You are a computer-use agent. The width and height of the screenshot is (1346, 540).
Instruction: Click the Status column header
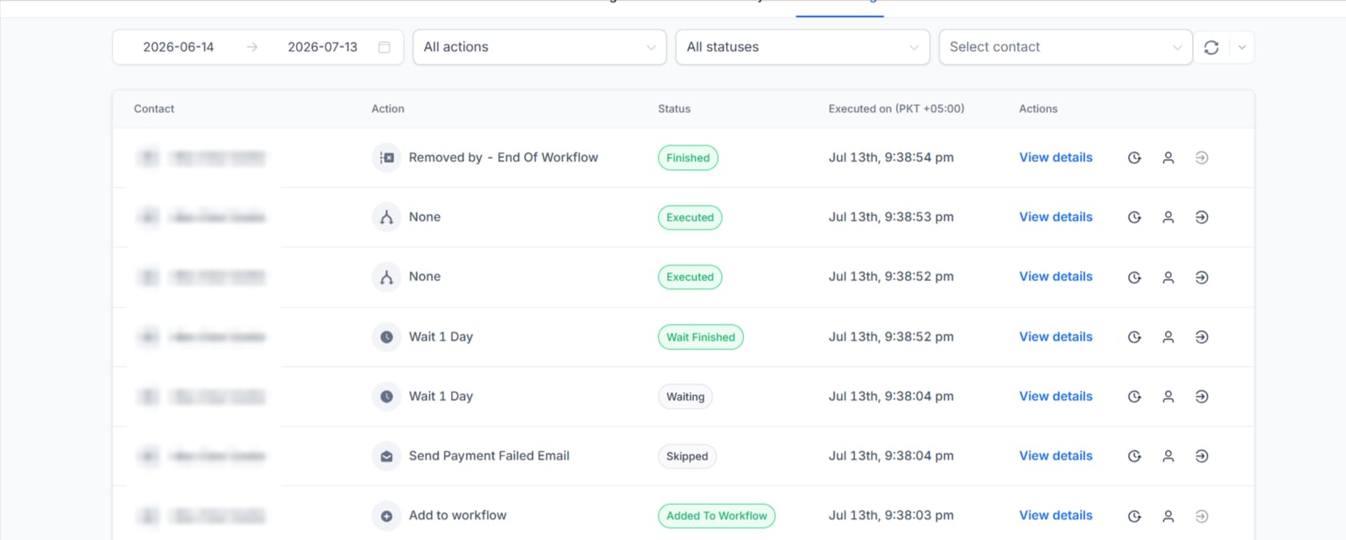point(674,109)
